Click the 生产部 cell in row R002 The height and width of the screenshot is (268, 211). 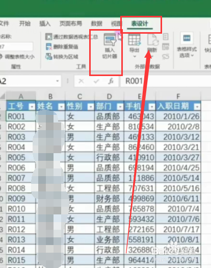pyautogui.click(x=109, y=127)
